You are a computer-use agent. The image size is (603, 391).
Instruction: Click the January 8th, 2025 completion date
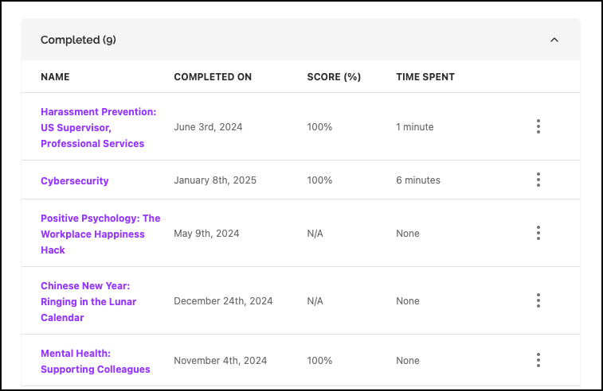215,180
